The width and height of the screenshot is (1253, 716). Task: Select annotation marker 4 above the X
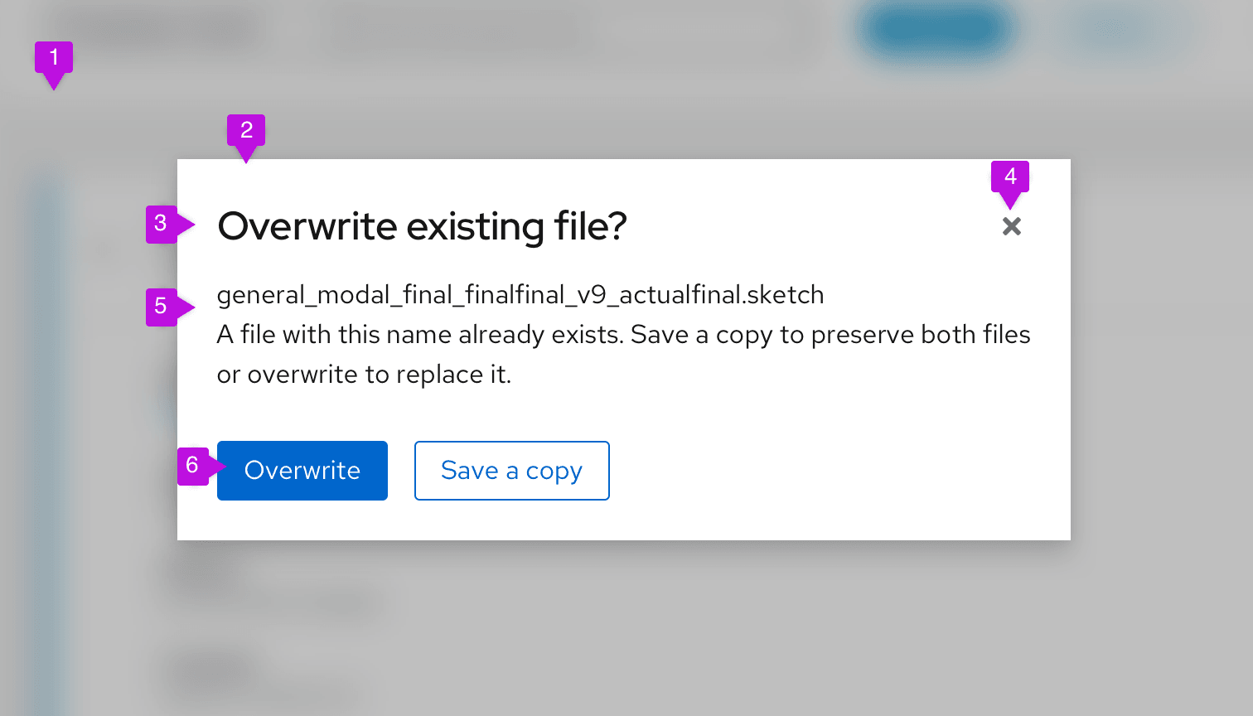1009,177
